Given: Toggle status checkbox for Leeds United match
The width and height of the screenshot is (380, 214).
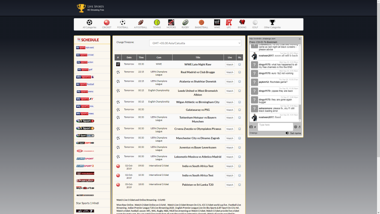Looking at the screenshot, I should (239, 91).
